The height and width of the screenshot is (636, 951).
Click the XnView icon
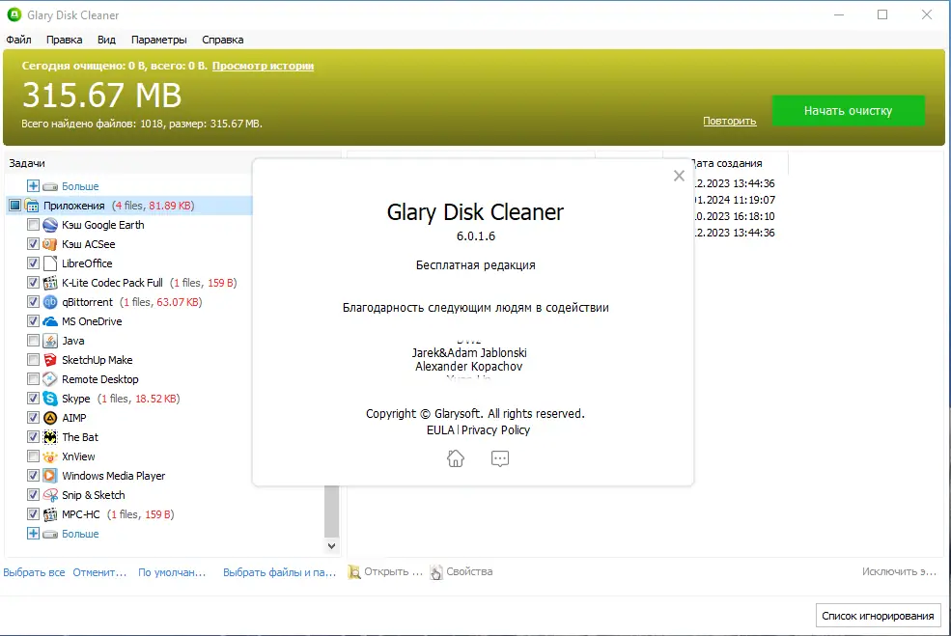coord(50,456)
